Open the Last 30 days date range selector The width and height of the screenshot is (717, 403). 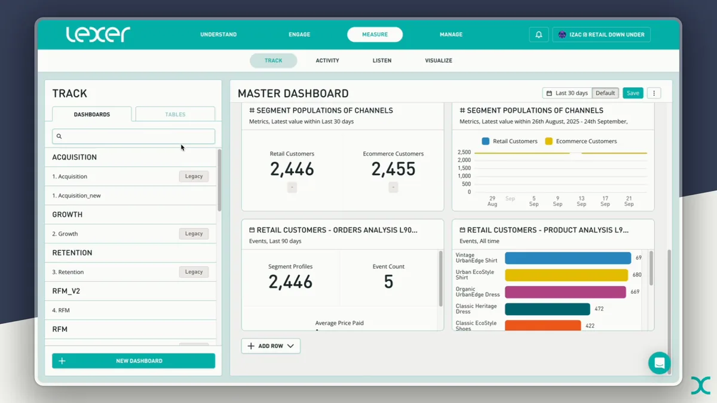tap(567, 93)
